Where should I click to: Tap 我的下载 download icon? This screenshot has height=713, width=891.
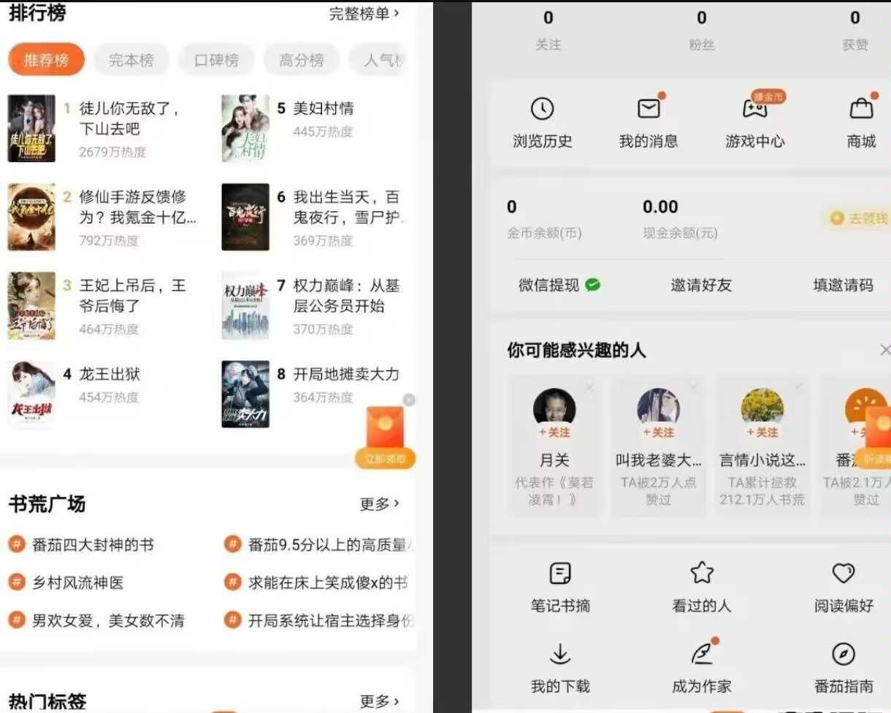(560, 654)
